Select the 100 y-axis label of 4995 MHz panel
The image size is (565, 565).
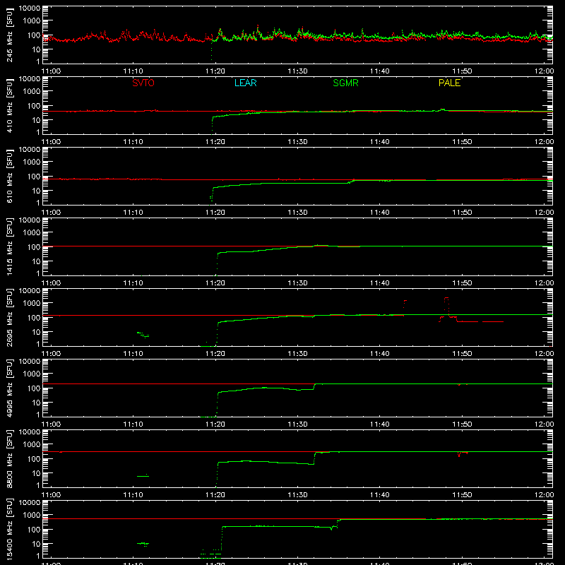click(34, 388)
